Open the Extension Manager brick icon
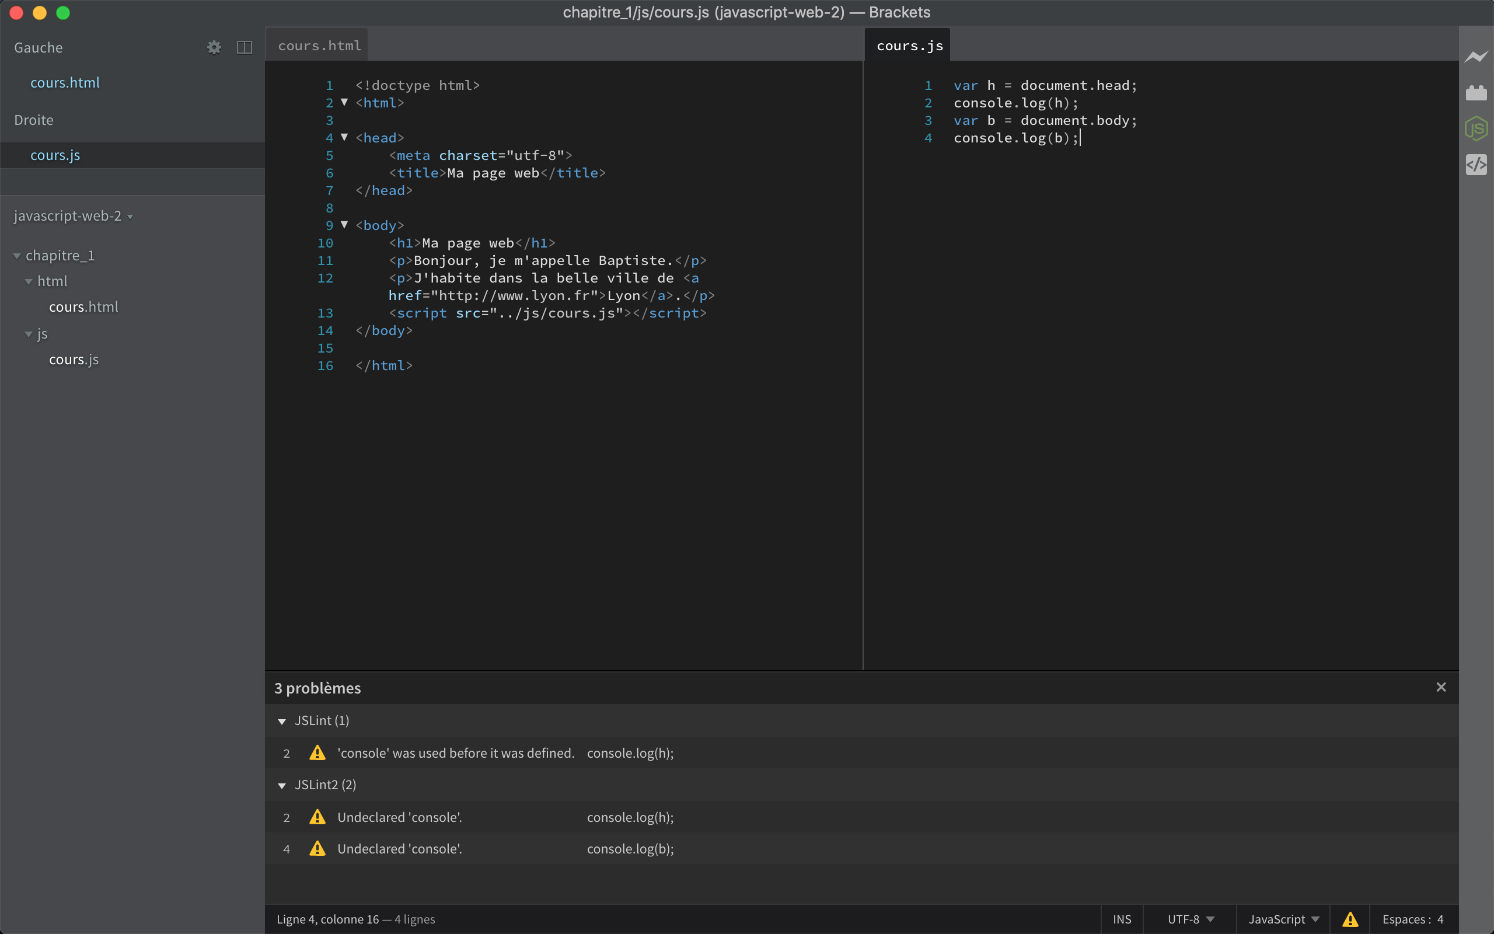This screenshot has width=1494, height=934. [x=1476, y=92]
